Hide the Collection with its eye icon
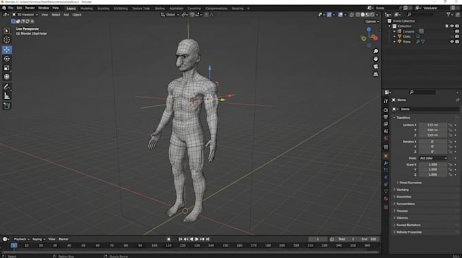Viewport: 462px width, 258px height. 452,26
